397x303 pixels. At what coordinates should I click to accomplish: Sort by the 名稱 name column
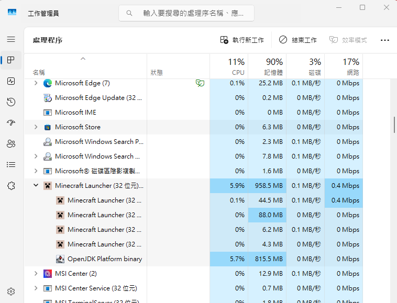point(85,66)
